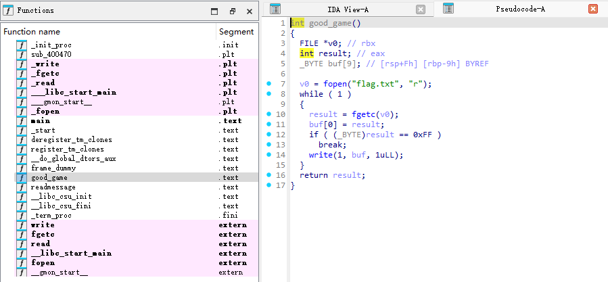
Task: Float the Functions panel with restore icon
Action: tap(232, 11)
